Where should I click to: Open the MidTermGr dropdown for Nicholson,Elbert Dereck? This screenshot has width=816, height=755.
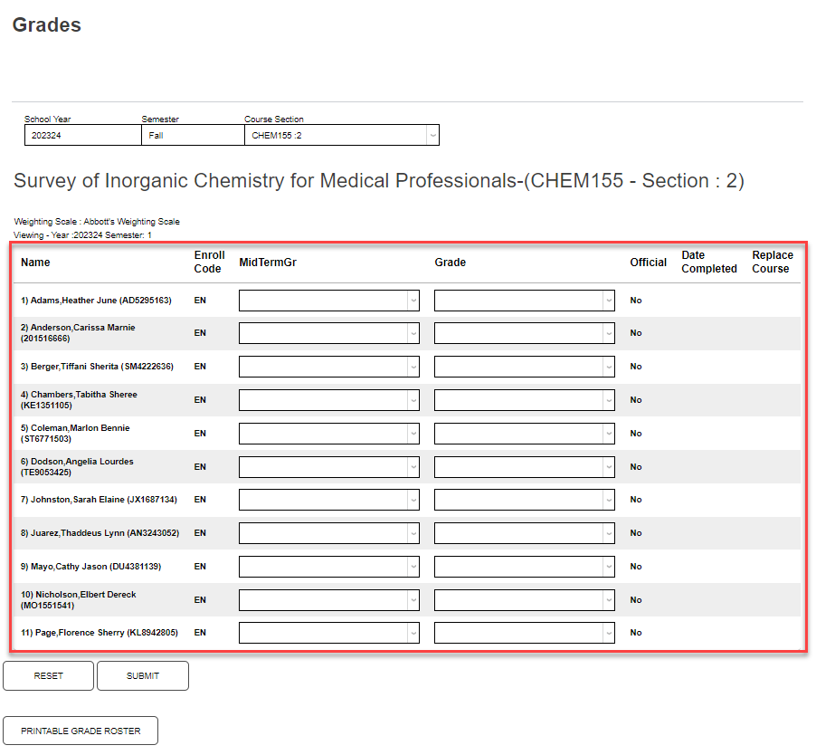click(x=328, y=599)
